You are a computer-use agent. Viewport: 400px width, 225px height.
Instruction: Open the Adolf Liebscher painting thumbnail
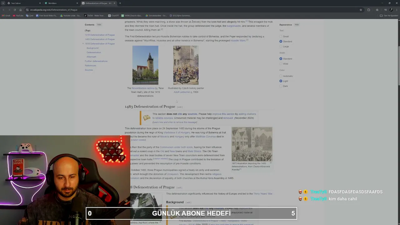click(186, 65)
